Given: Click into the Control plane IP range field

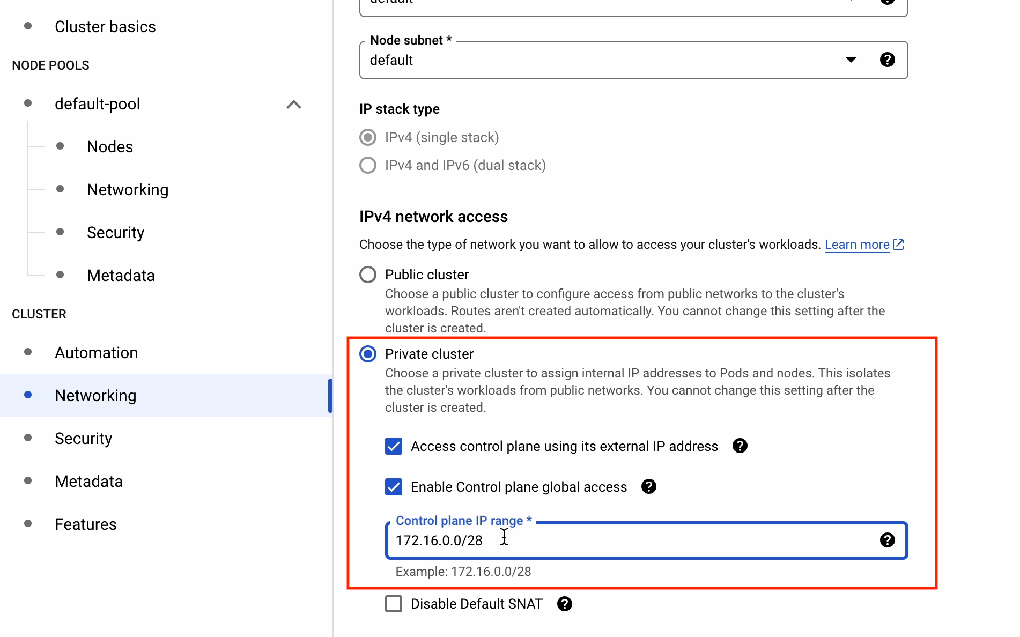Looking at the screenshot, I should [633, 540].
